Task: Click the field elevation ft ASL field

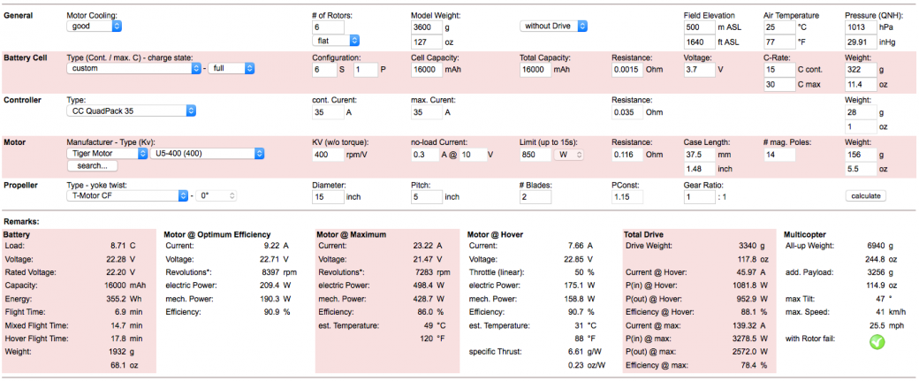Action: [x=699, y=42]
